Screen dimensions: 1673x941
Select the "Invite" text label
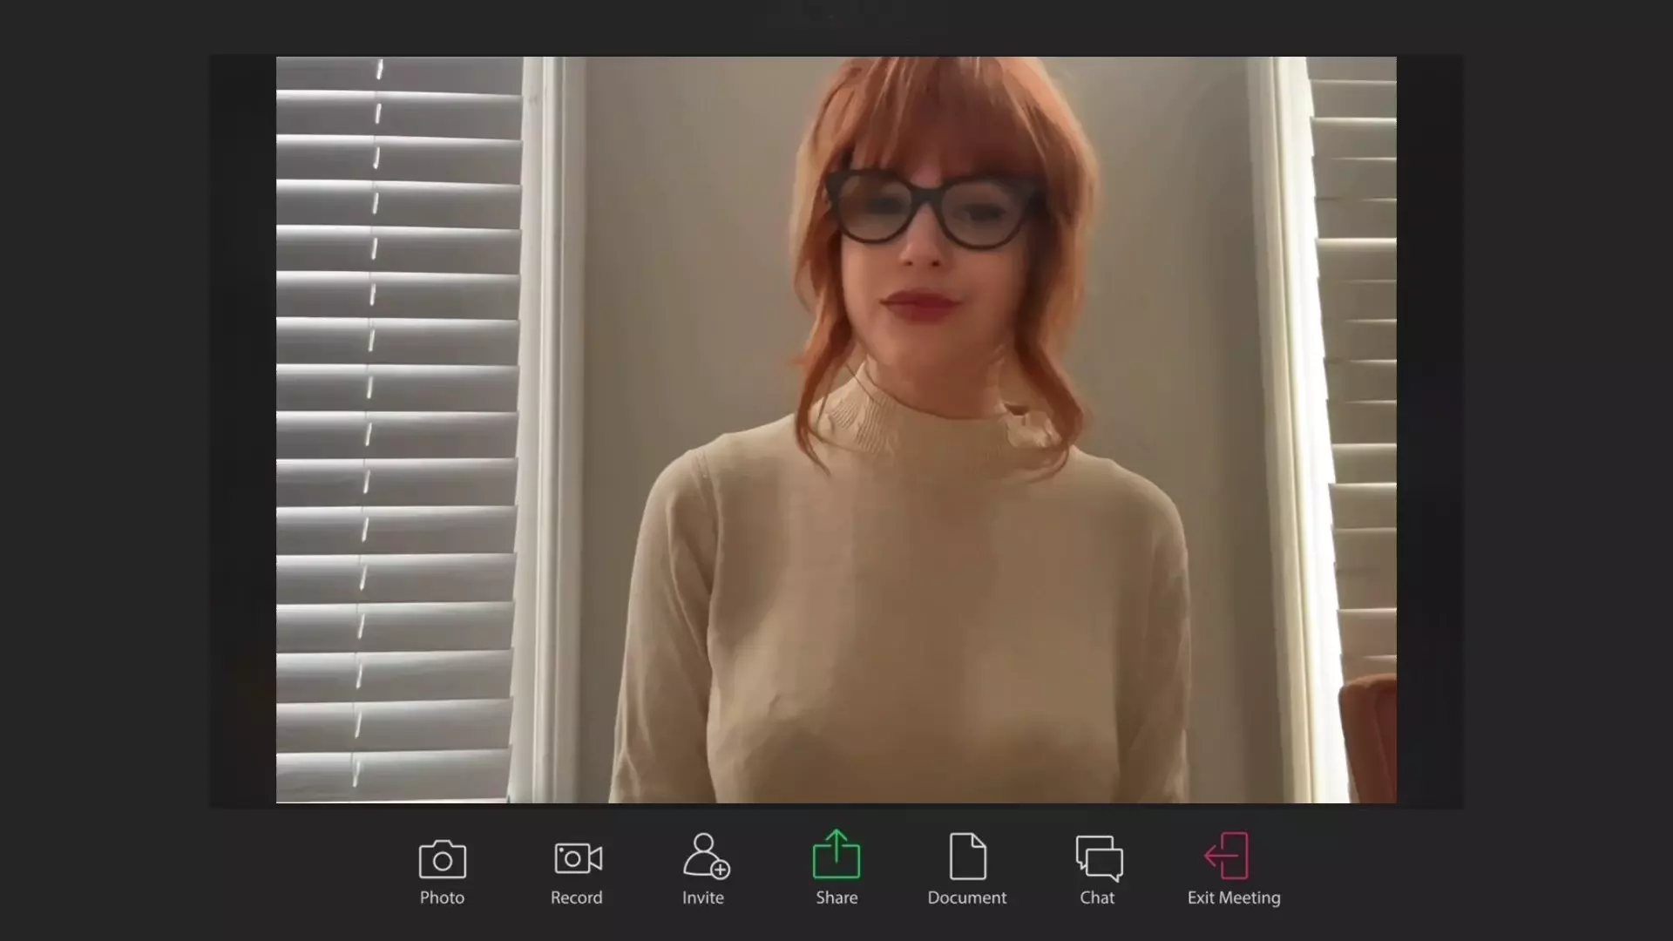(x=703, y=897)
